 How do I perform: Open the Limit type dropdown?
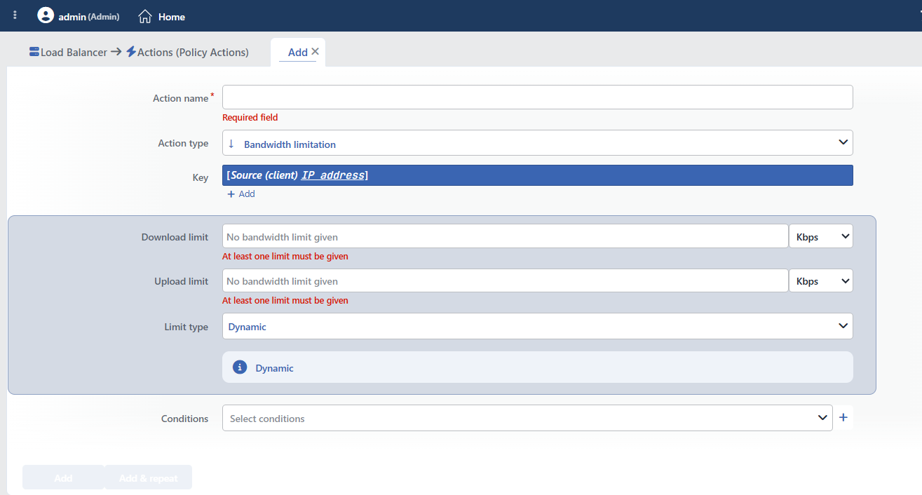point(537,326)
